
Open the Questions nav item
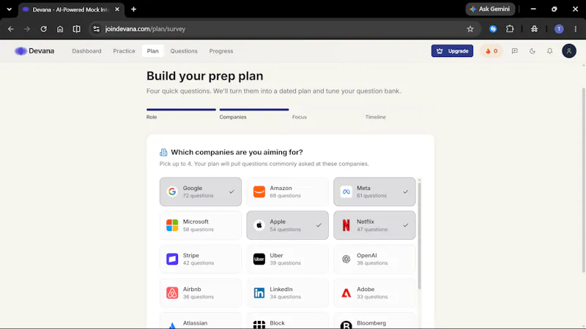click(184, 51)
